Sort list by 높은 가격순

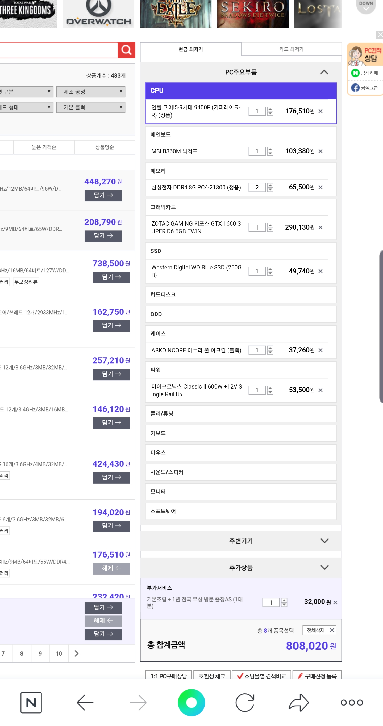pyautogui.click(x=44, y=147)
